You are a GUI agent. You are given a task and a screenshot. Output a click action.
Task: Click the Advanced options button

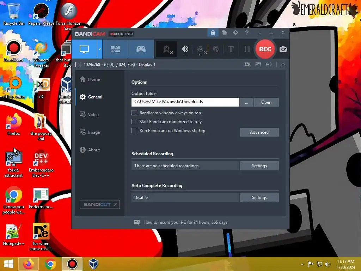tap(259, 132)
